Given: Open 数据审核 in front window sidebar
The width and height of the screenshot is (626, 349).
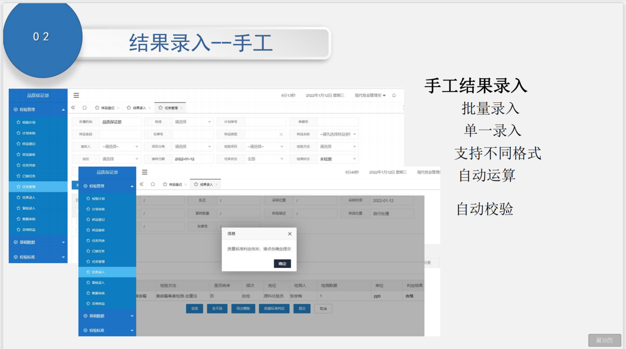Looking at the screenshot, I should [107, 293].
